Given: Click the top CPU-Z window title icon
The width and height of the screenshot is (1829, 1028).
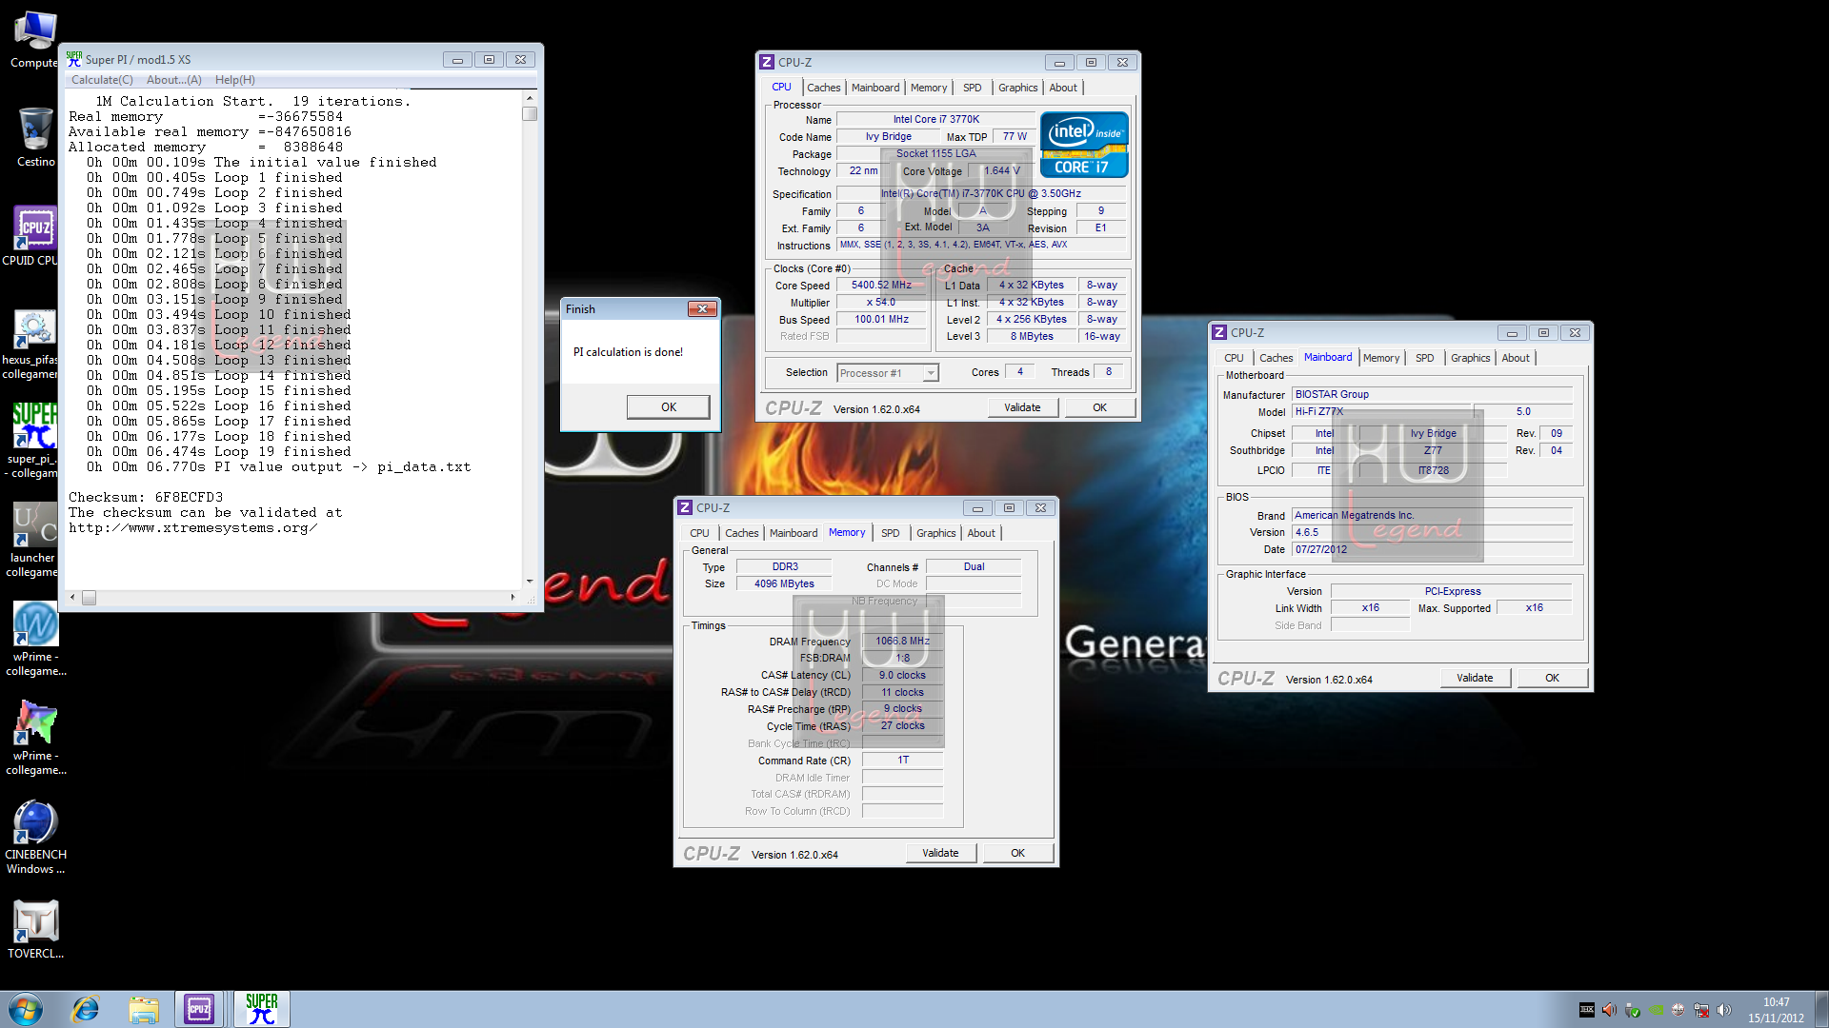Looking at the screenshot, I should (x=767, y=62).
